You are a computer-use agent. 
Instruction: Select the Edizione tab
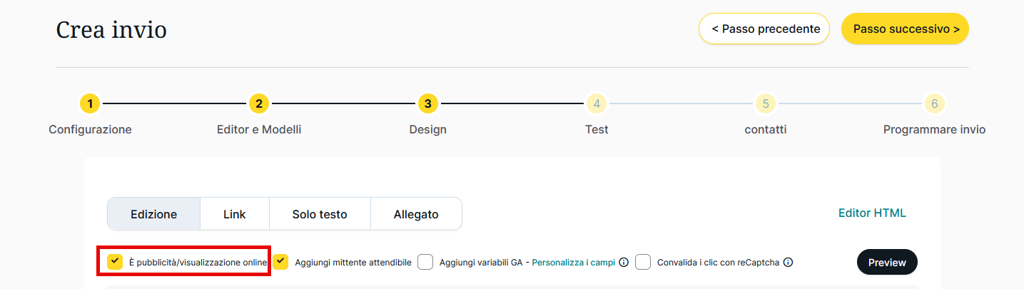click(x=154, y=214)
